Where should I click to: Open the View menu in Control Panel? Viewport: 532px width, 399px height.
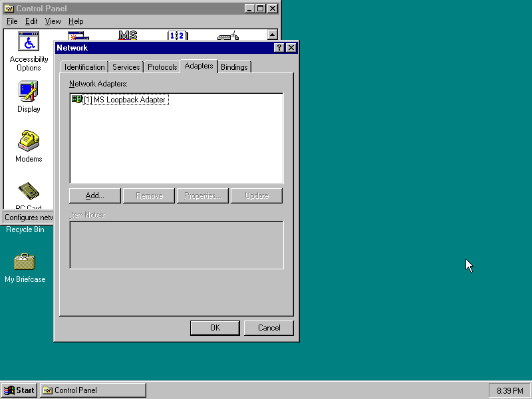coord(53,21)
